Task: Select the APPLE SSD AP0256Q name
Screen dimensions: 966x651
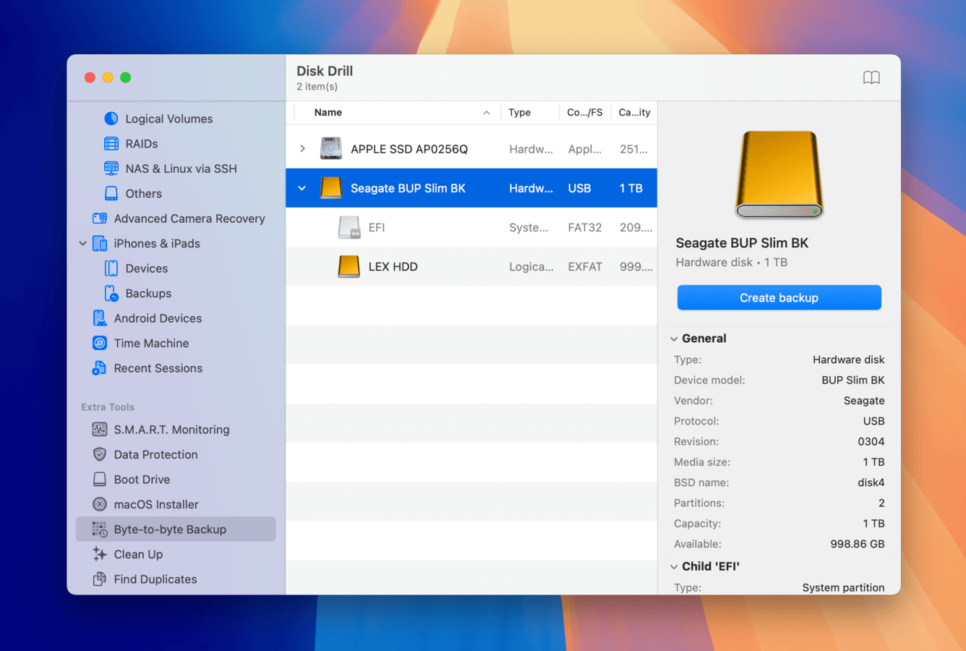Action: point(409,149)
